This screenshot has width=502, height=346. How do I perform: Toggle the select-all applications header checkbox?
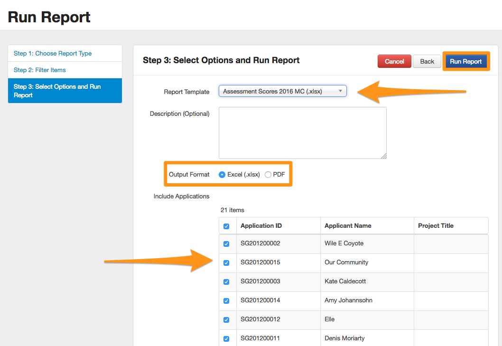point(226,226)
